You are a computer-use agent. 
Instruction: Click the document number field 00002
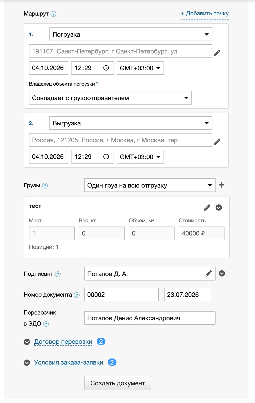(121, 294)
